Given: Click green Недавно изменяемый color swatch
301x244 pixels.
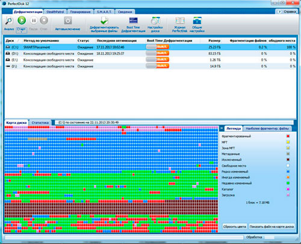Looking at the screenshot, I should pyautogui.click(x=288, y=183).
